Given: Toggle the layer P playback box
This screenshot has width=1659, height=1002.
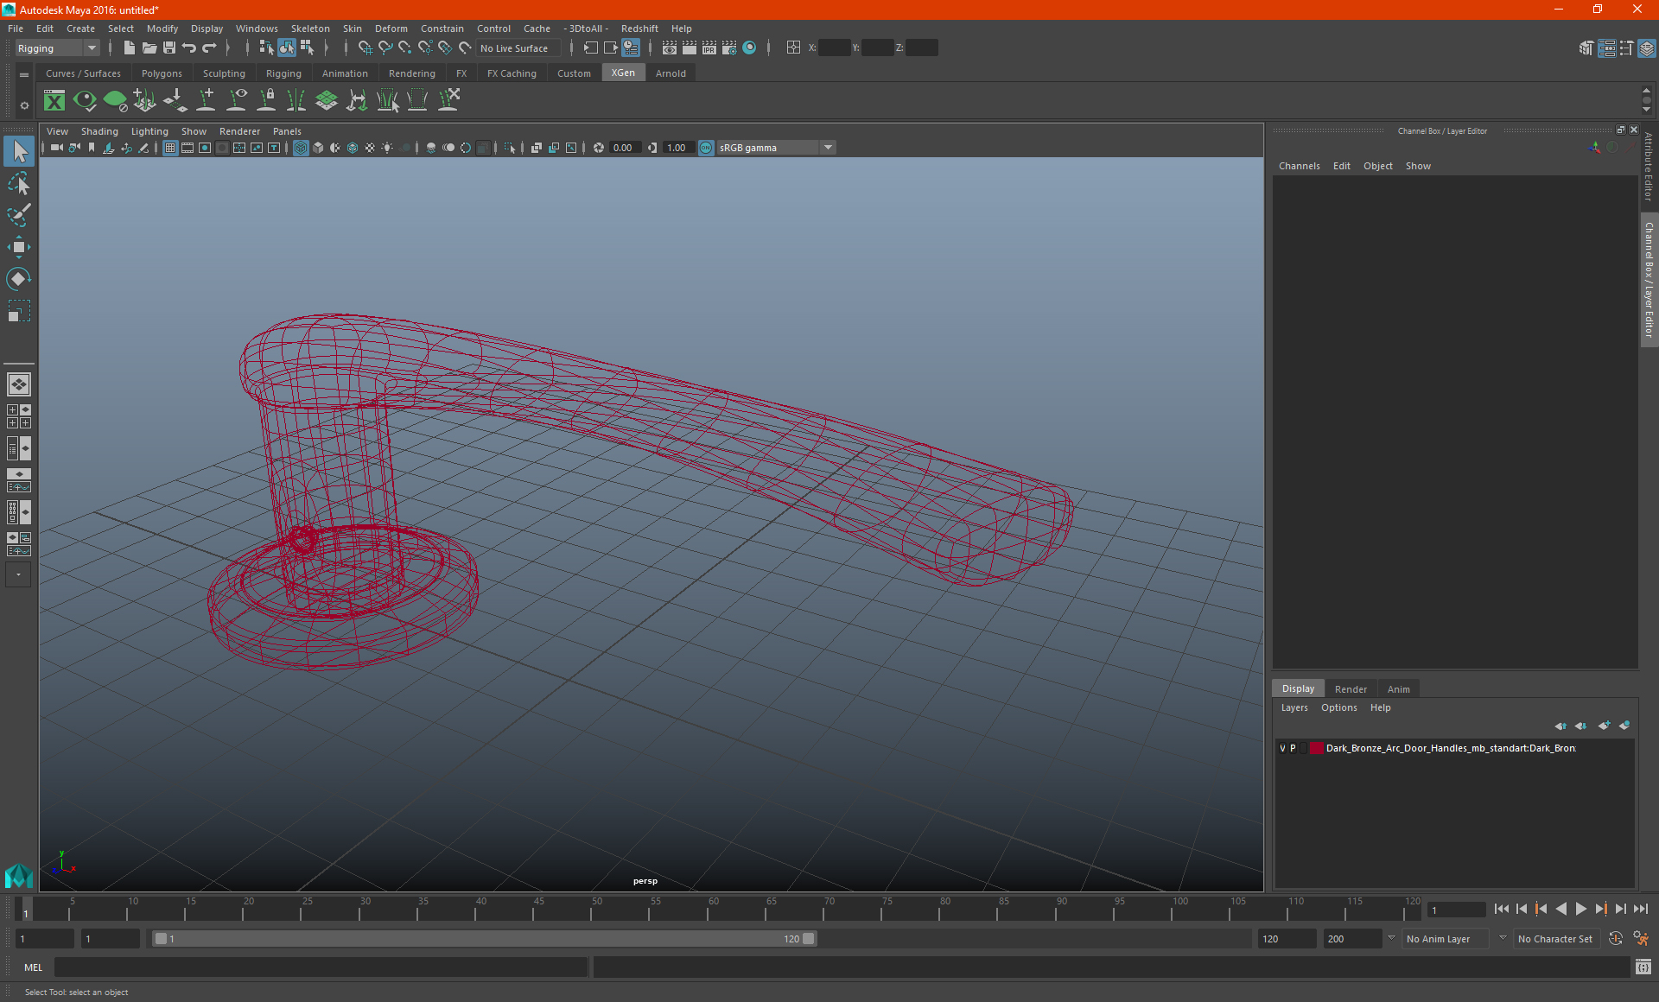Looking at the screenshot, I should pyautogui.click(x=1294, y=749).
